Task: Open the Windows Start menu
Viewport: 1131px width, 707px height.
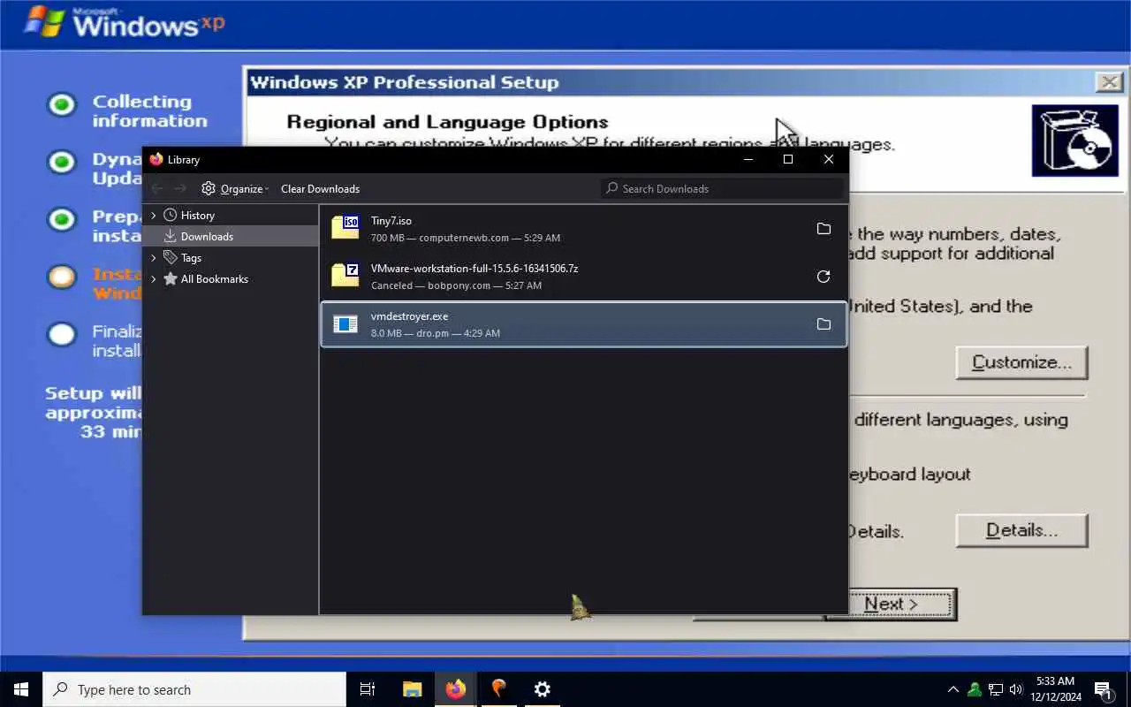Action: click(21, 689)
